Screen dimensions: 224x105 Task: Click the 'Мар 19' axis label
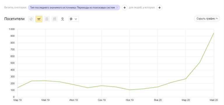point(17,100)
